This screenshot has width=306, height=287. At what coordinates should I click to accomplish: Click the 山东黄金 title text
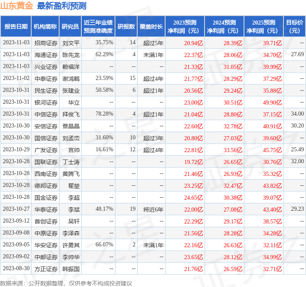17,6
